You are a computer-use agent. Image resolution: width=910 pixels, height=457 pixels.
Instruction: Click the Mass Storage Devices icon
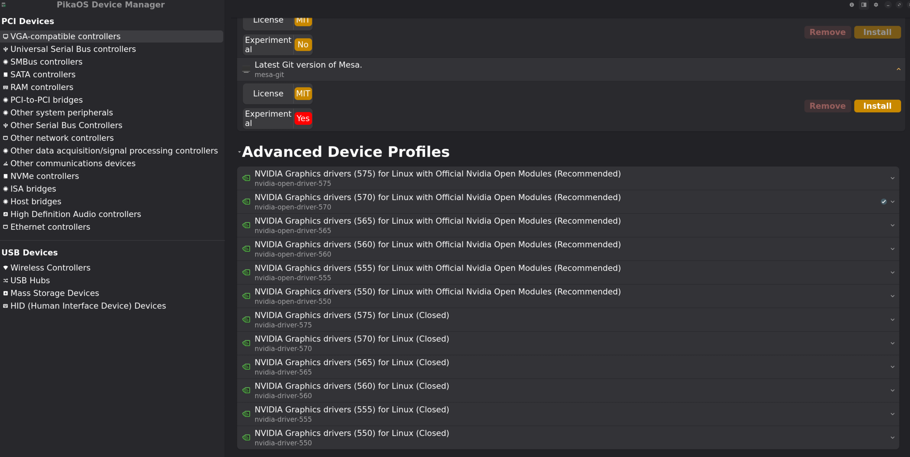click(5, 293)
